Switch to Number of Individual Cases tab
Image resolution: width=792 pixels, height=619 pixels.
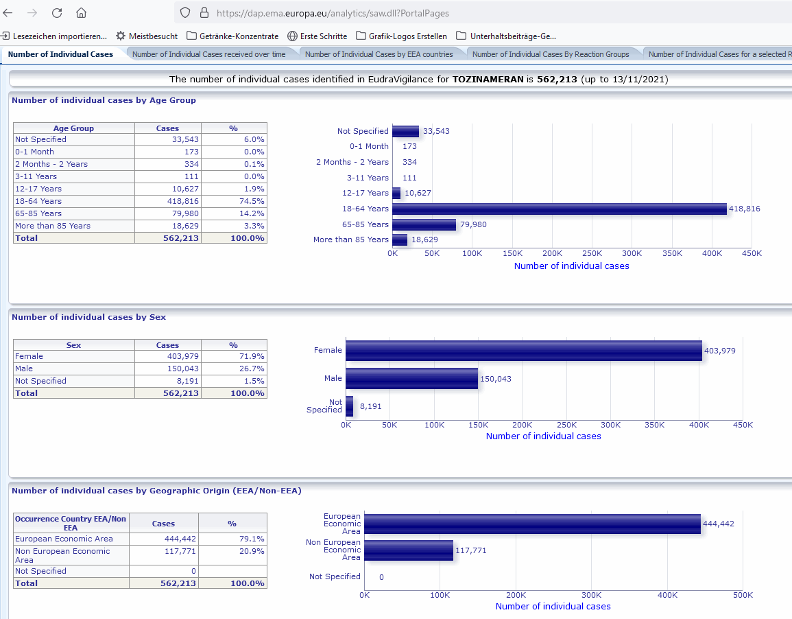pyautogui.click(x=61, y=54)
